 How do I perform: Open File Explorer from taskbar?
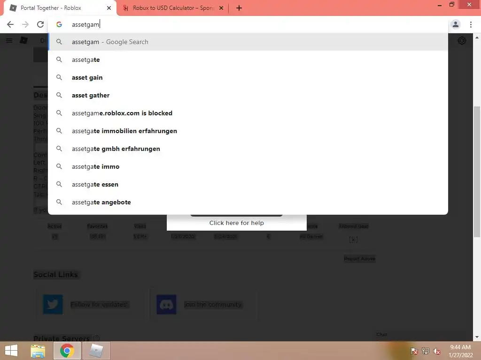click(x=38, y=351)
